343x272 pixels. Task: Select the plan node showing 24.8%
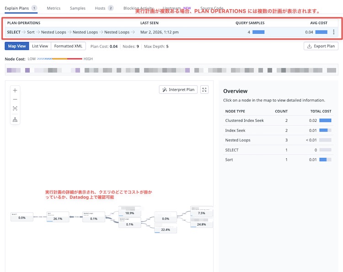tap(202, 222)
